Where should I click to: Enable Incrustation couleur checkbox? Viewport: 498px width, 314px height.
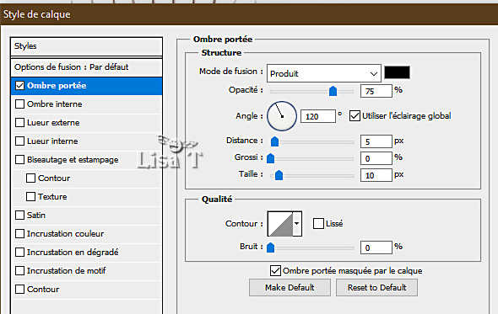coord(19,233)
